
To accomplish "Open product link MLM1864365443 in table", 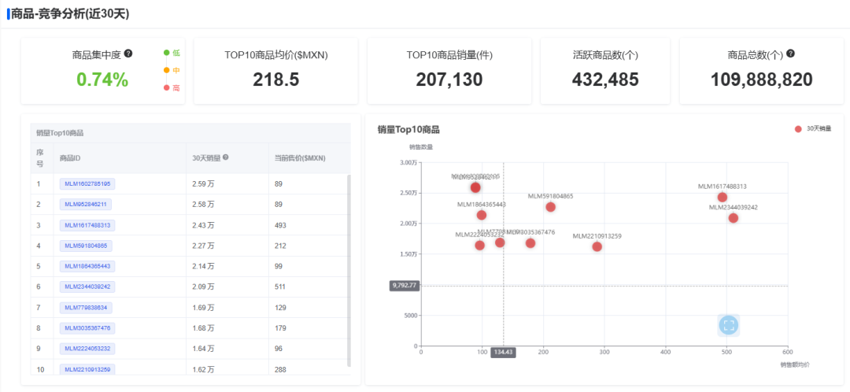I will click(x=87, y=266).
